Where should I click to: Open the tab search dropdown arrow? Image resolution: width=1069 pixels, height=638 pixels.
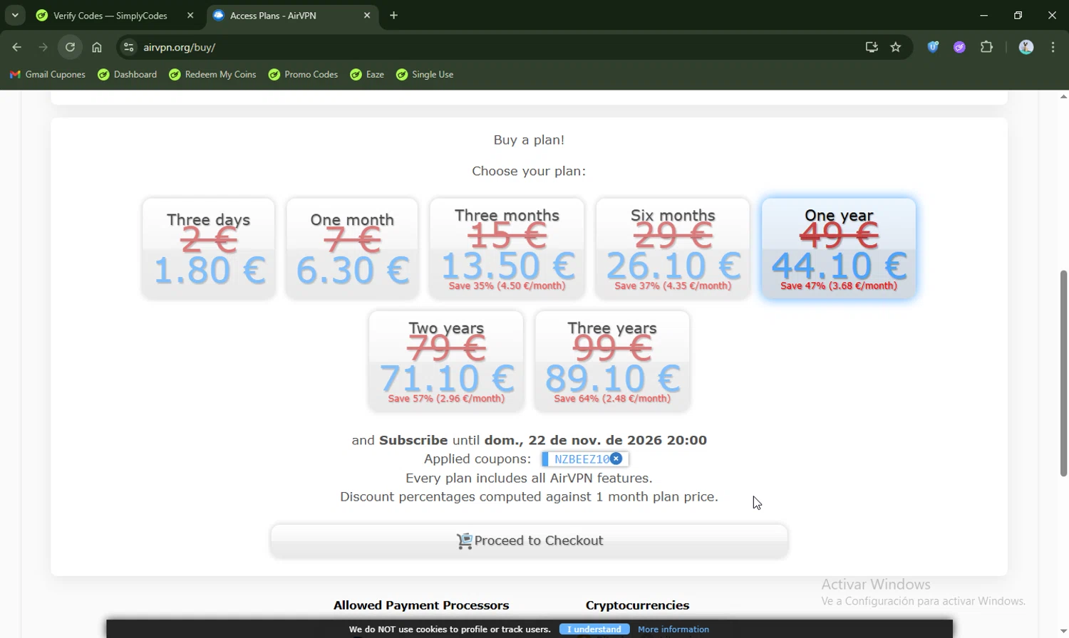pyautogui.click(x=15, y=15)
